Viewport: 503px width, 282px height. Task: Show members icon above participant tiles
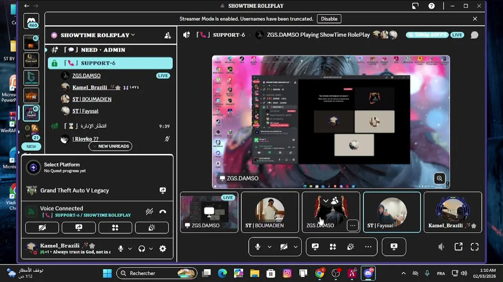335,201
